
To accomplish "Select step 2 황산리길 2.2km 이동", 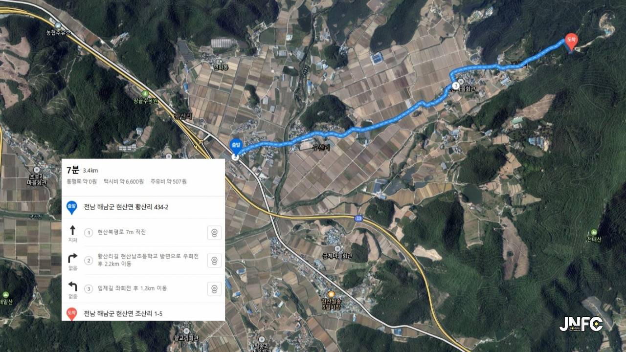I will pos(143,261).
